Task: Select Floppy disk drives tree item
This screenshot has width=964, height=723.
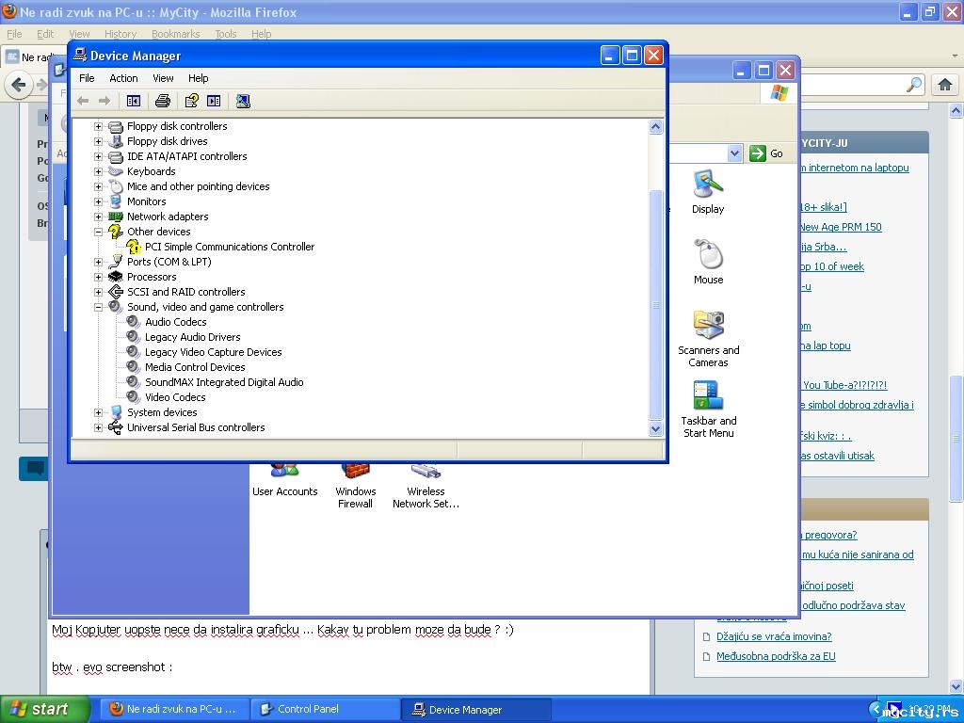Action: click(x=168, y=141)
